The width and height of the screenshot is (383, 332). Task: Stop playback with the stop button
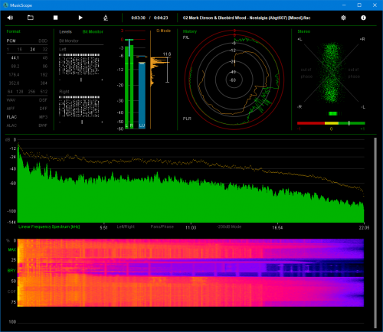click(x=55, y=18)
